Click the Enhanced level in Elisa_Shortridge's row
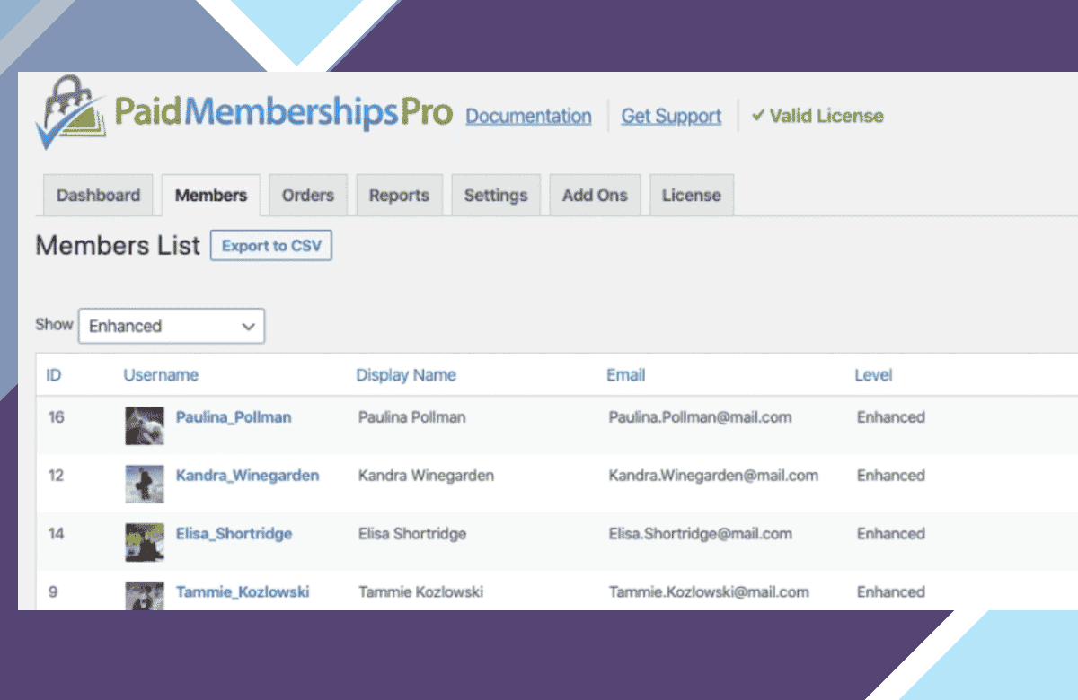Viewport: 1078px width, 700px height. [890, 534]
